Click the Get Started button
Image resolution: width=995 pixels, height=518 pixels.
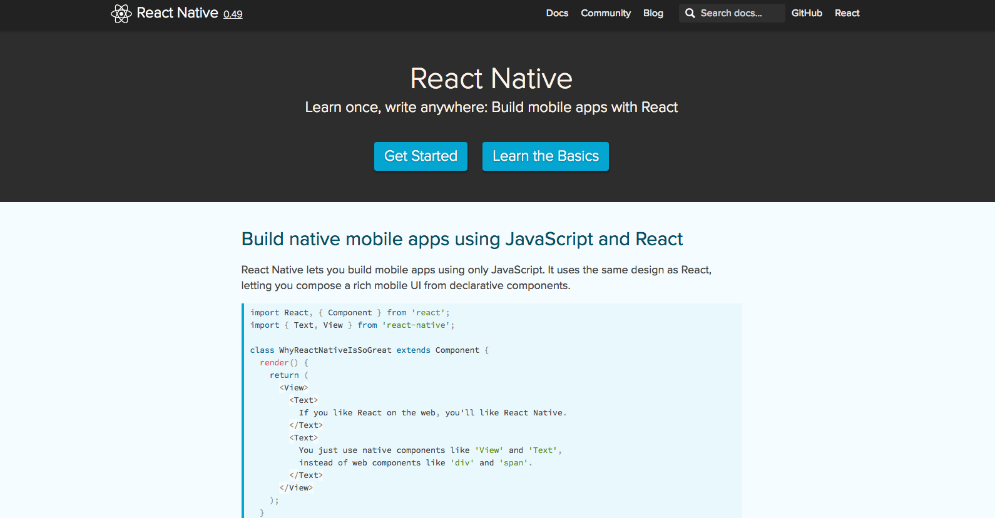tap(421, 156)
